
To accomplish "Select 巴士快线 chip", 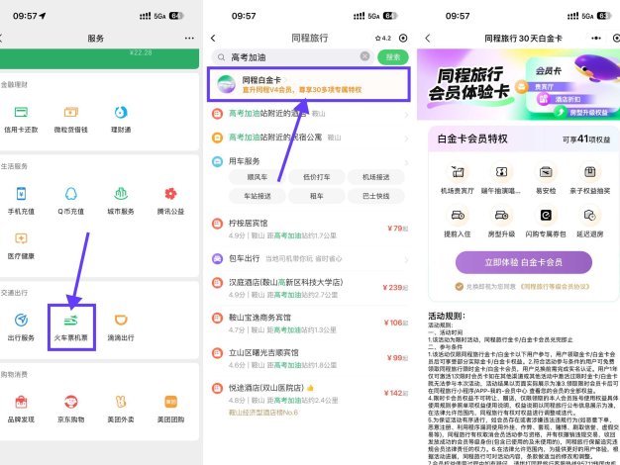I will pyautogui.click(x=376, y=196).
